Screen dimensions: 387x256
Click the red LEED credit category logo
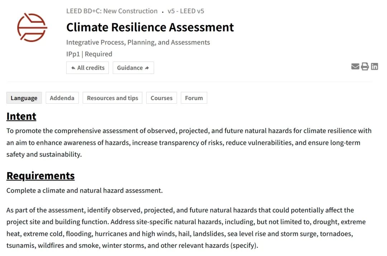pos(32,28)
